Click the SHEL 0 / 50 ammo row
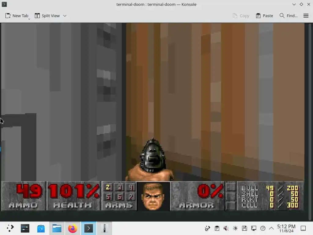 (x=270, y=194)
